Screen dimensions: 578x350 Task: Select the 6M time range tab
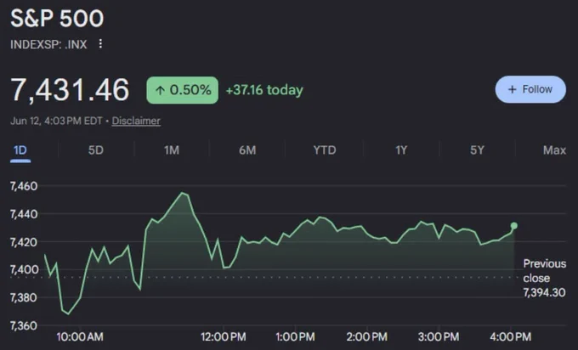click(x=247, y=150)
